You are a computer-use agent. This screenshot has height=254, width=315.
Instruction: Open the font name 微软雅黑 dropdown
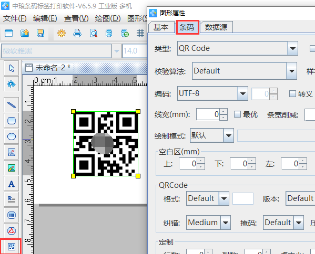click(x=117, y=51)
